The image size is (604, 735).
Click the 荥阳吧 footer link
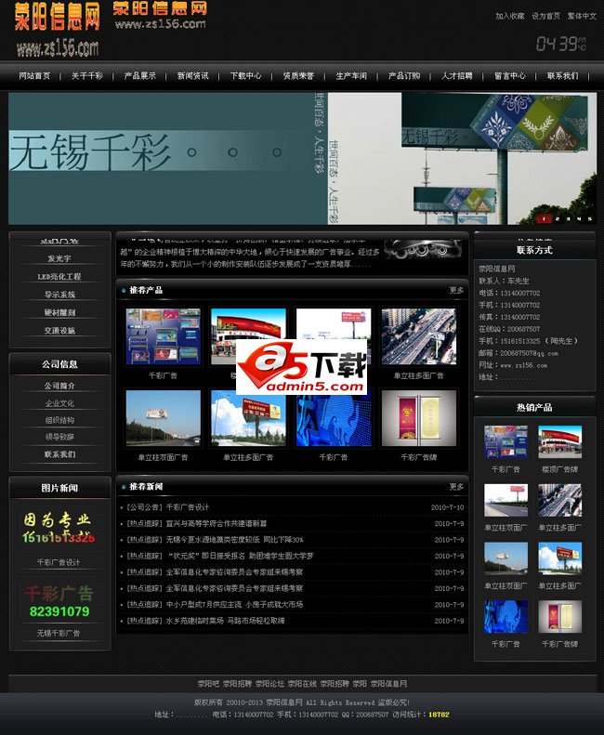[x=208, y=684]
